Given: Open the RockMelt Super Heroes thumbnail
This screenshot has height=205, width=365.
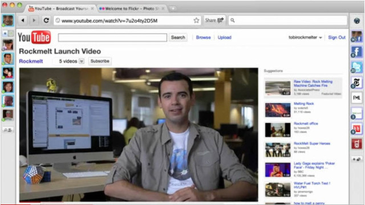Looking at the screenshot, I should [278, 150].
